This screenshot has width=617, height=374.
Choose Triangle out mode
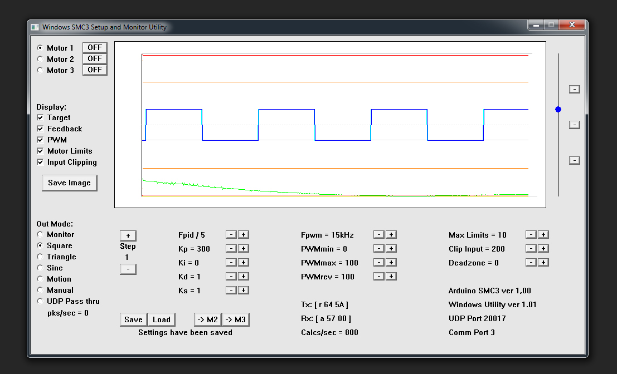(x=40, y=257)
